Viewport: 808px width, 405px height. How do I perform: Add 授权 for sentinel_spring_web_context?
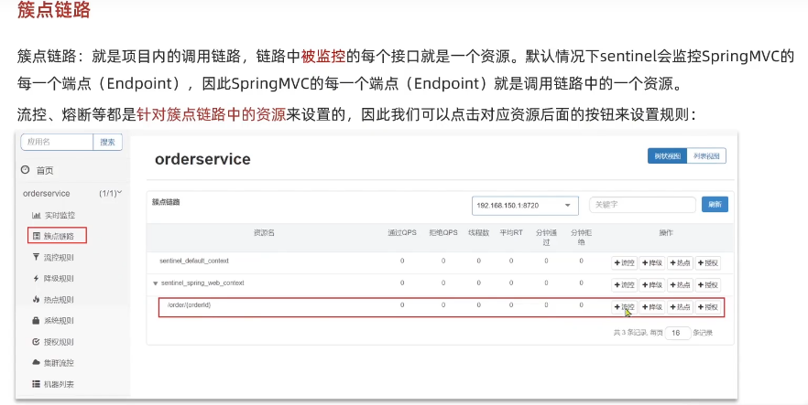coord(707,284)
